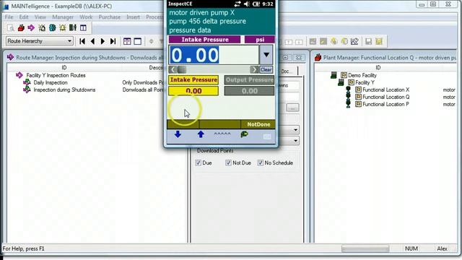462x260 pixels.
Task: Select Functional Location Q
Action: pos(385,97)
